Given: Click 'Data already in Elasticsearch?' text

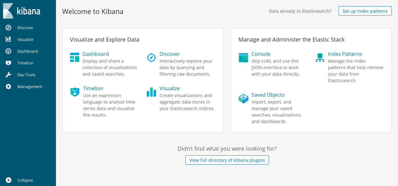Looking at the screenshot, I should point(300,11).
